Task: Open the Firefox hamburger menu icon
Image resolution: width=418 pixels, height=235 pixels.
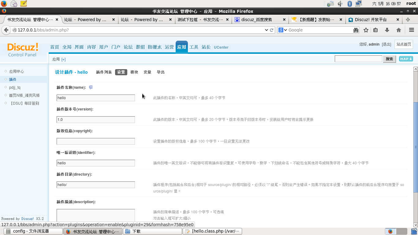Action: pos(411,30)
